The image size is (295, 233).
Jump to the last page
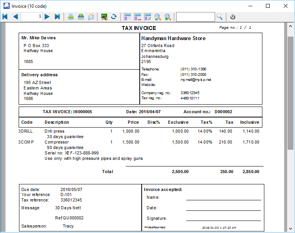57,17
